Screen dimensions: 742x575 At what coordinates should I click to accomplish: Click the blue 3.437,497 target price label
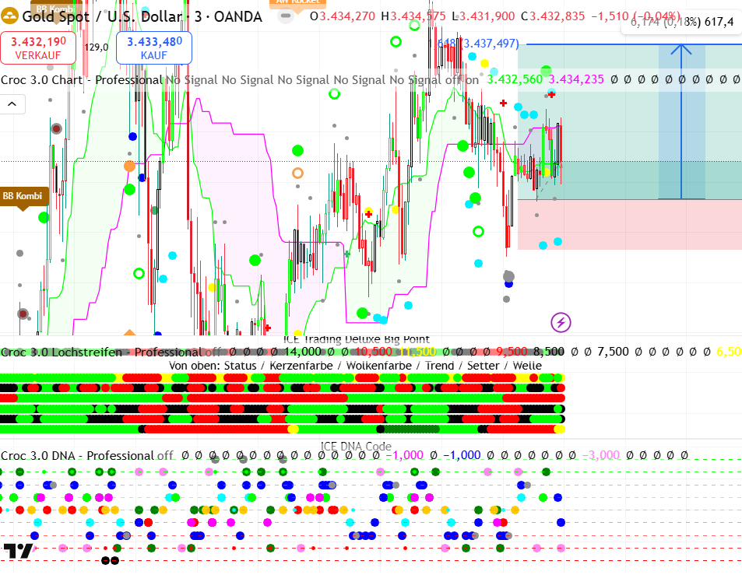point(483,44)
